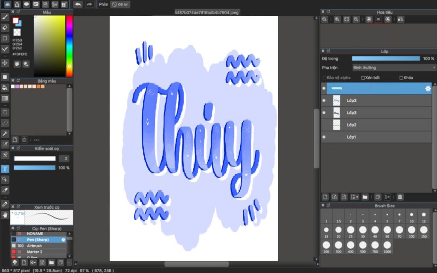Create a new layer in layer panel
This screenshot has height=273, width=437.
[325, 197]
